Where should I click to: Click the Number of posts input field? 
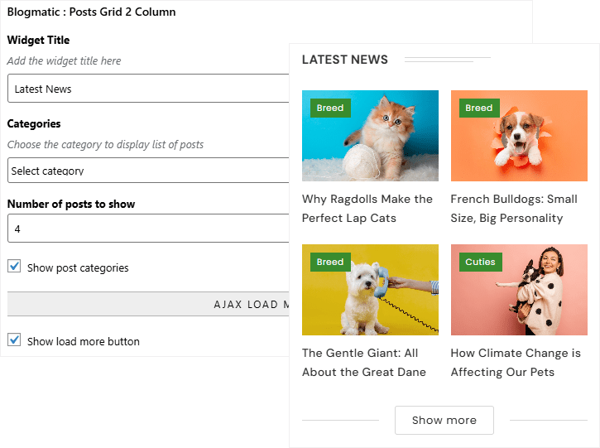pos(149,229)
